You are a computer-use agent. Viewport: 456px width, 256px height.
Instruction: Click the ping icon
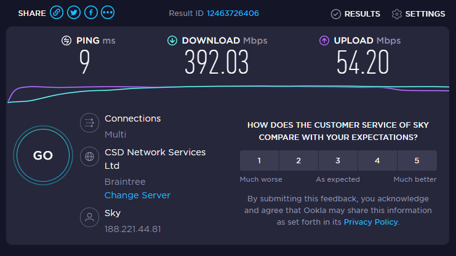pyautogui.click(x=66, y=41)
